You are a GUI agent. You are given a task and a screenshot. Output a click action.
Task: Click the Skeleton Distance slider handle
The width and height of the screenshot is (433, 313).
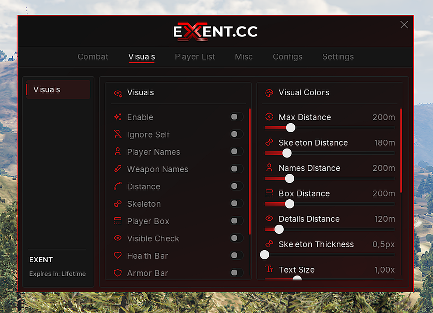click(287, 153)
